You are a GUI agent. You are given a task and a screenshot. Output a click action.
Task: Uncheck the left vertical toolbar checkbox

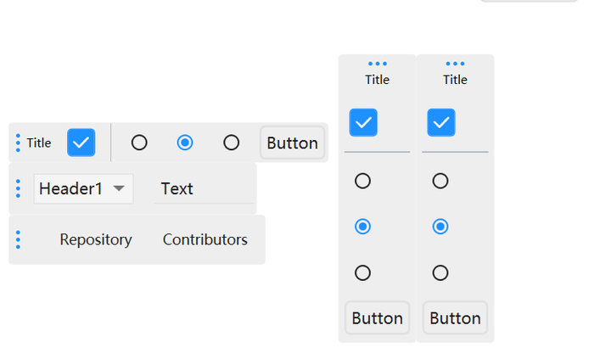[363, 122]
